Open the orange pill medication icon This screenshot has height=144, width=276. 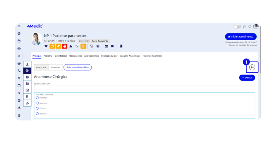[x=58, y=46]
